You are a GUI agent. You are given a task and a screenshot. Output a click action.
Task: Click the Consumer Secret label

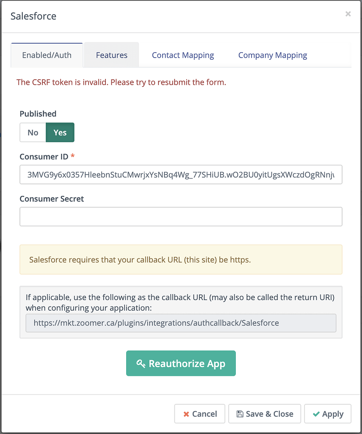coord(52,199)
